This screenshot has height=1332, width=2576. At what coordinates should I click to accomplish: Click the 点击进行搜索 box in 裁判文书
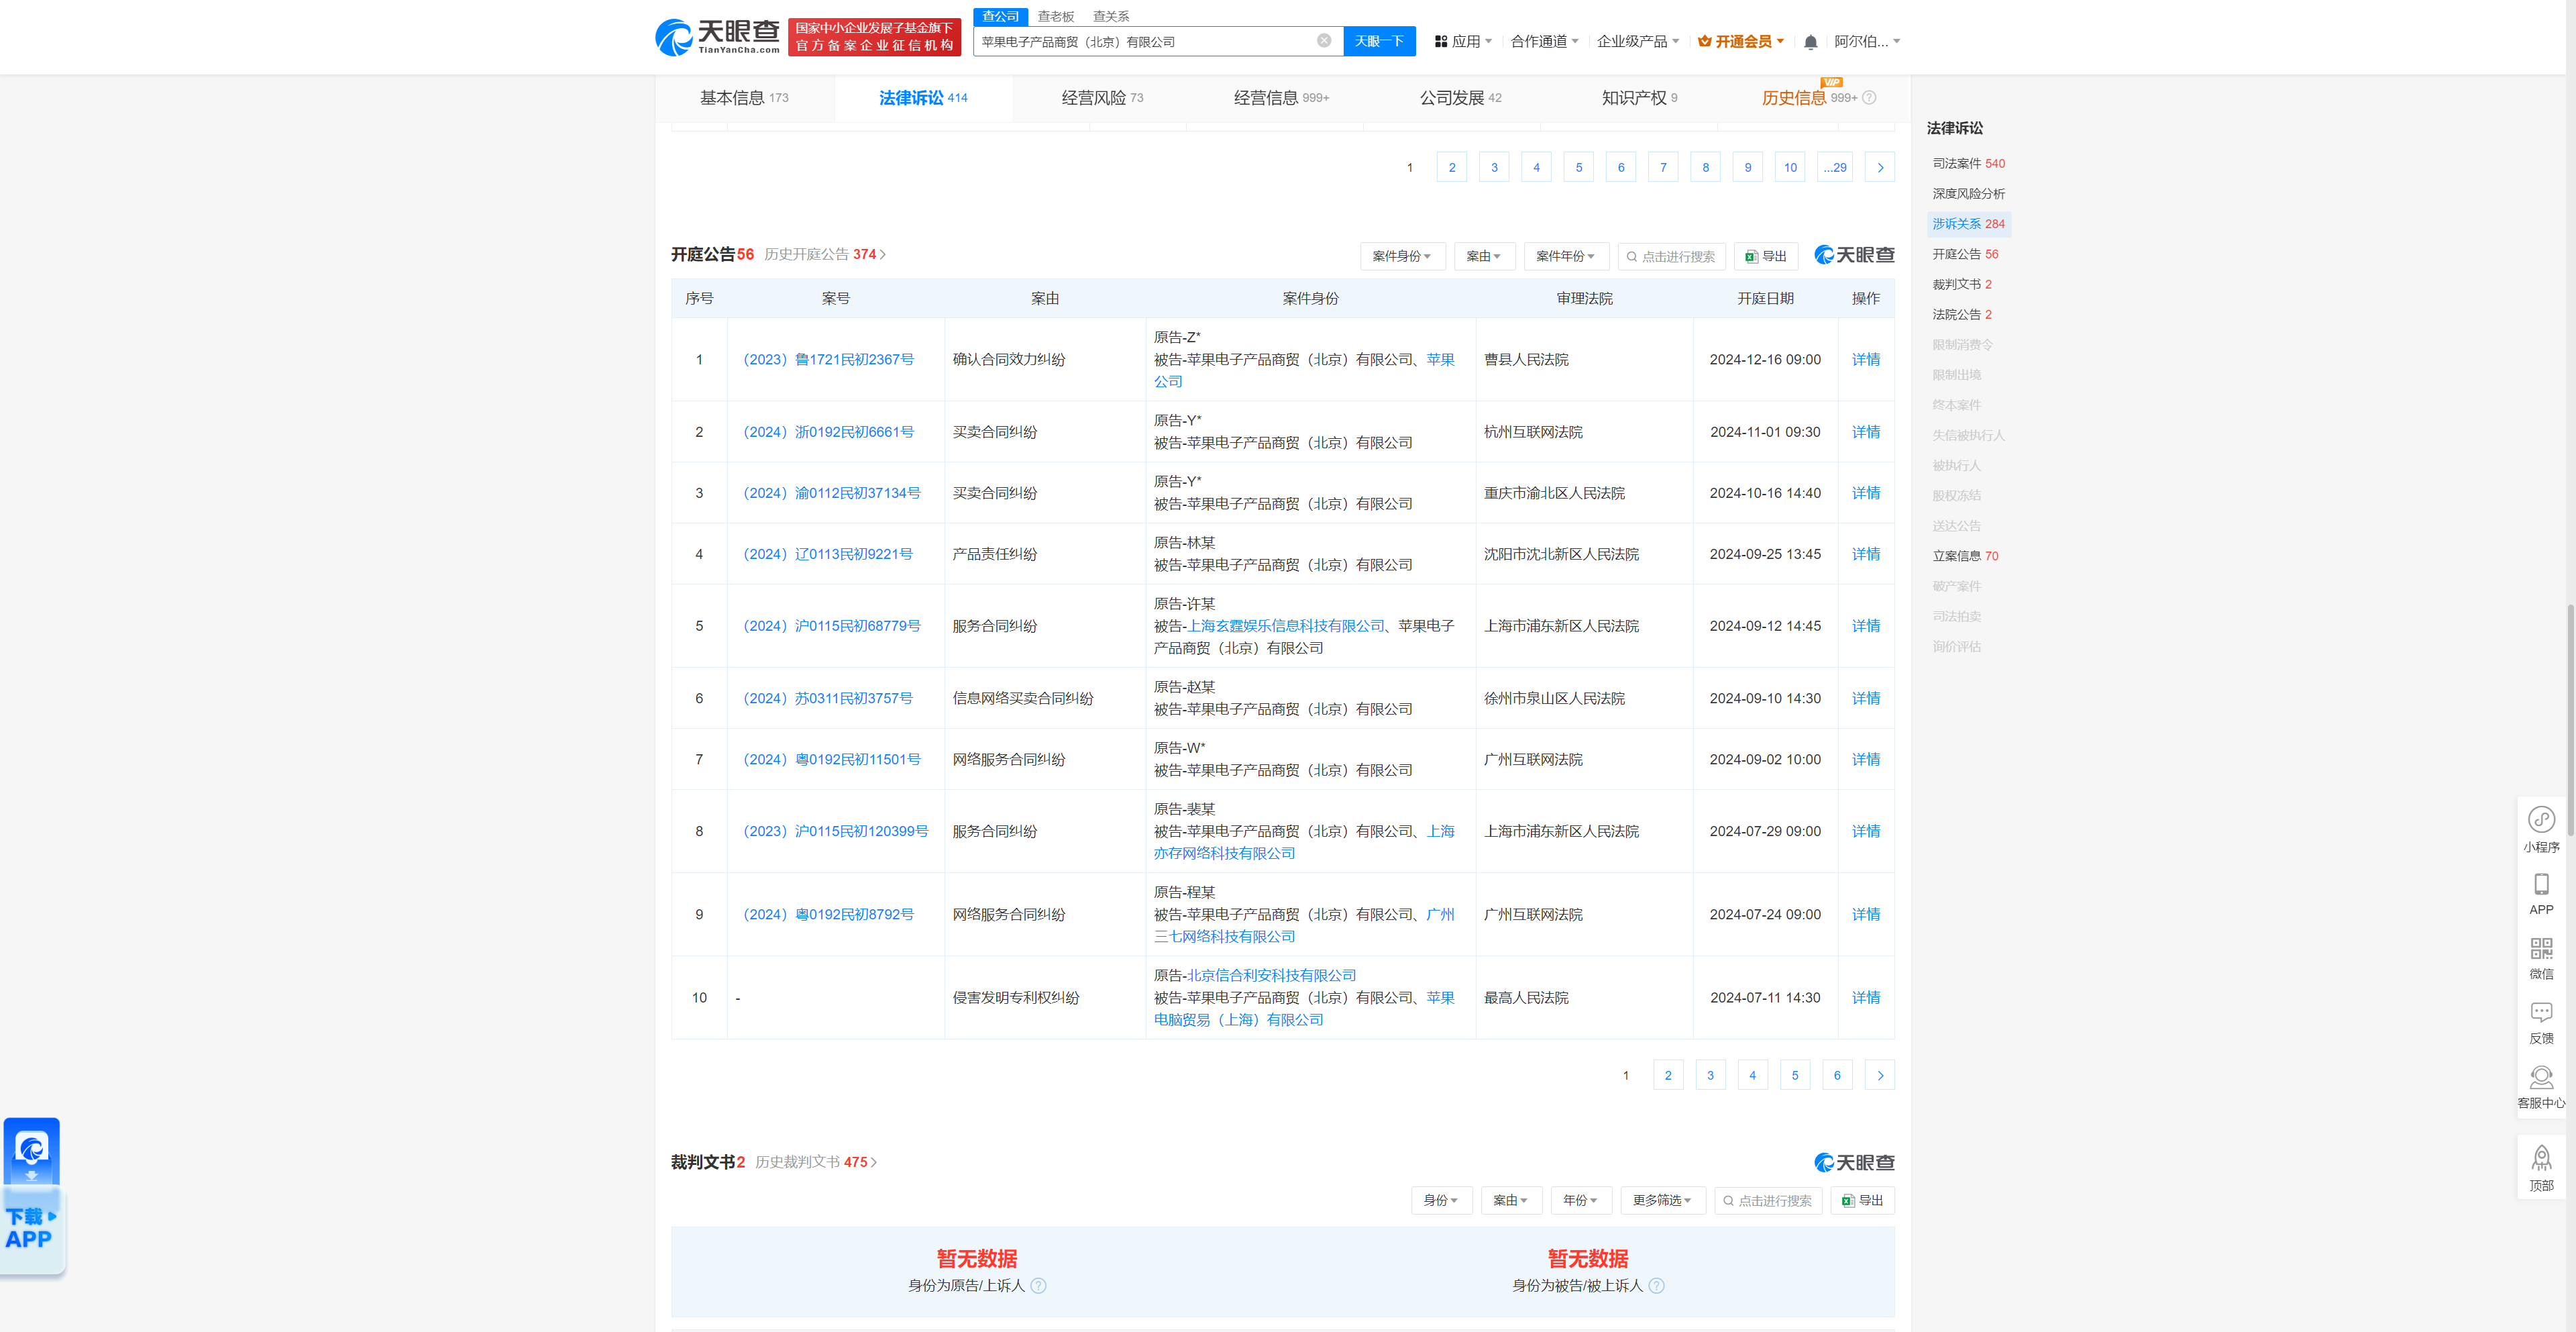click(1767, 1201)
